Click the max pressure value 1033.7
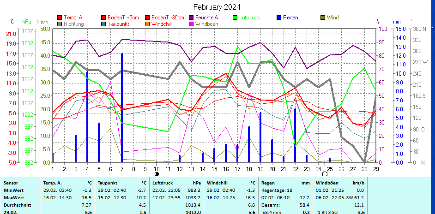 pos(193,198)
